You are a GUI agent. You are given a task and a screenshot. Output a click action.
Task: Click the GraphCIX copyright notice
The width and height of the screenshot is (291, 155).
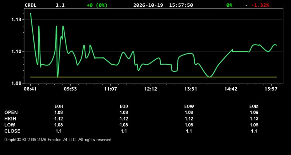[x=58, y=139]
